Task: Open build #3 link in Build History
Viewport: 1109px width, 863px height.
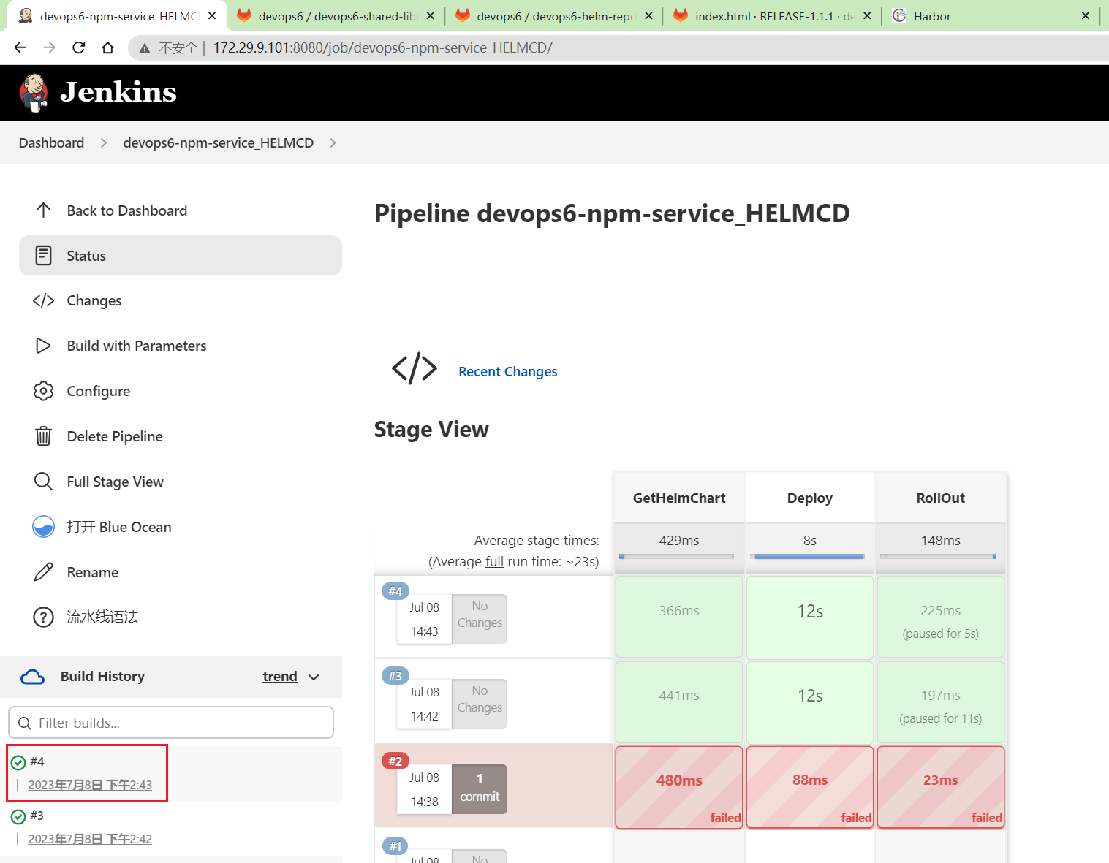Action: [x=37, y=816]
